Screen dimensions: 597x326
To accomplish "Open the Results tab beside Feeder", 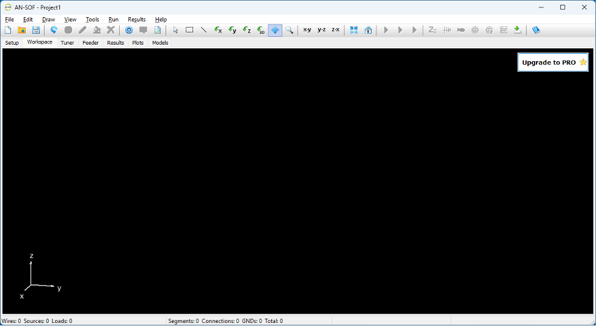I will coord(115,43).
